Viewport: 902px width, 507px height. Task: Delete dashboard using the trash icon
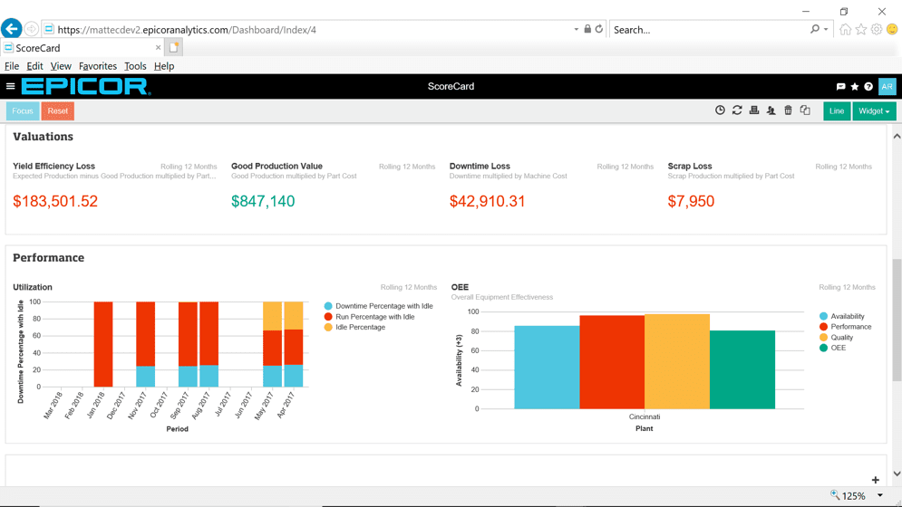pos(788,110)
